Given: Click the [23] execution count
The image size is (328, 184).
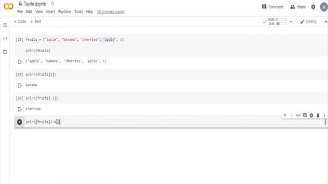Looking at the screenshot, I should [x=19, y=39].
